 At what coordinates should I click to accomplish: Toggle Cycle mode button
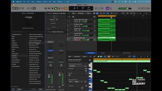66,8
